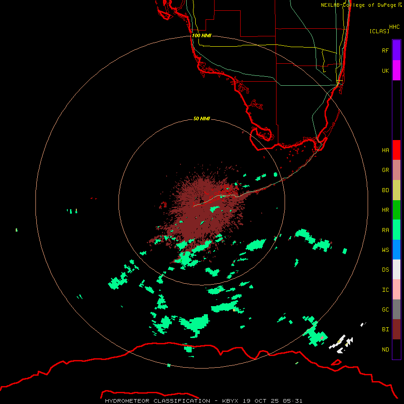Click the [CLAS] legend header
This screenshot has height=404, width=404.
[x=379, y=31]
